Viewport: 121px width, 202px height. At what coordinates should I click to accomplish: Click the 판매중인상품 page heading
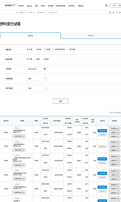(10, 24)
